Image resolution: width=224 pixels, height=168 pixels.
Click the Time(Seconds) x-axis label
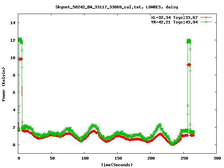coord(117,165)
